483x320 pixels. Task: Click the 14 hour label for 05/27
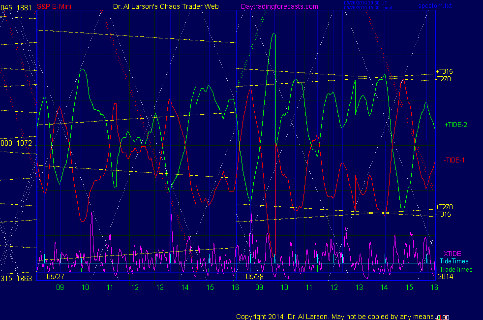click(185, 288)
